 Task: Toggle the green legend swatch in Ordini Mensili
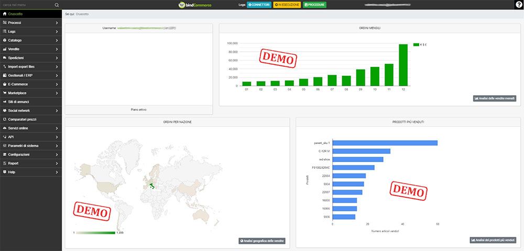point(416,45)
